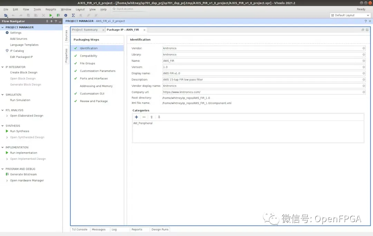
Task: Clear the Library field icon
Action: click(x=364, y=55)
